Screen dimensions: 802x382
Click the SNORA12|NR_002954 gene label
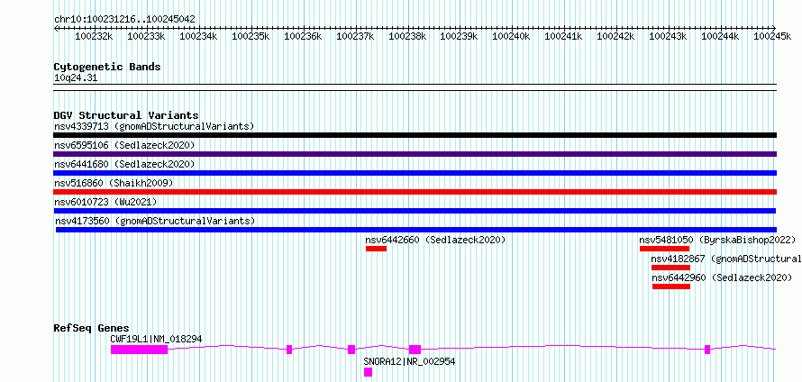click(x=409, y=361)
